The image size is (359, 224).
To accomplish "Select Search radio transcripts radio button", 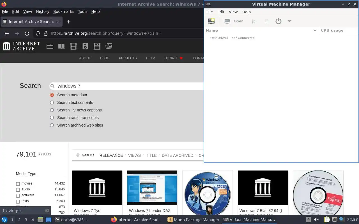I will [x=52, y=118].
